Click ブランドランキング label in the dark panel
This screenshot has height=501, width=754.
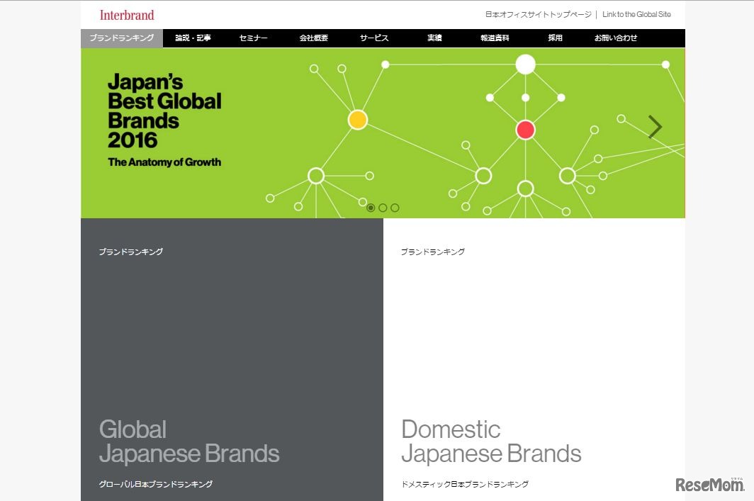click(x=131, y=252)
